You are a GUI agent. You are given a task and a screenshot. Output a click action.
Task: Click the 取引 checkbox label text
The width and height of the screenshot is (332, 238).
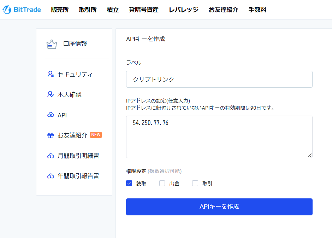[x=207, y=184]
